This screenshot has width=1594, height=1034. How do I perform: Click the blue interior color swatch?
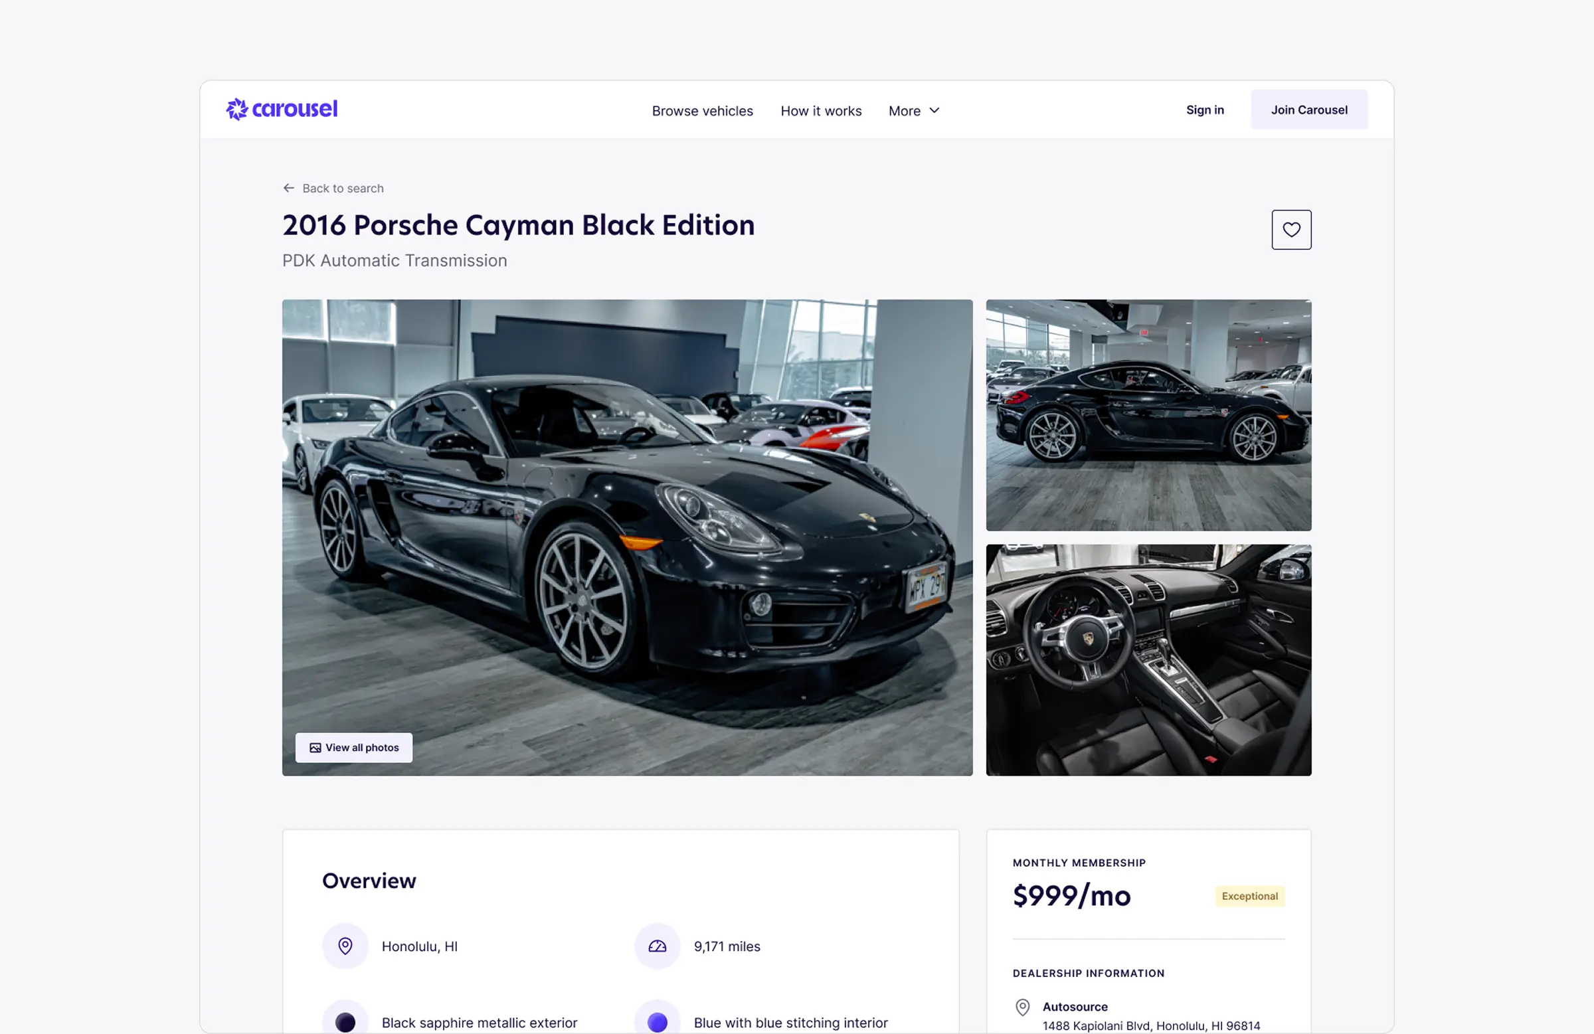[x=657, y=1021]
